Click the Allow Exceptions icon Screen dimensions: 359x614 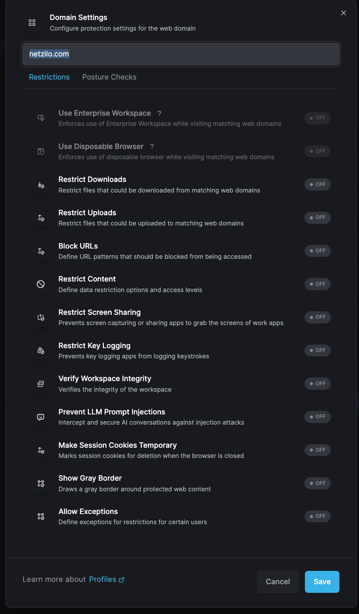(x=41, y=516)
